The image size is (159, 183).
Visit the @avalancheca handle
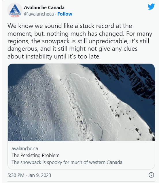click(x=39, y=14)
